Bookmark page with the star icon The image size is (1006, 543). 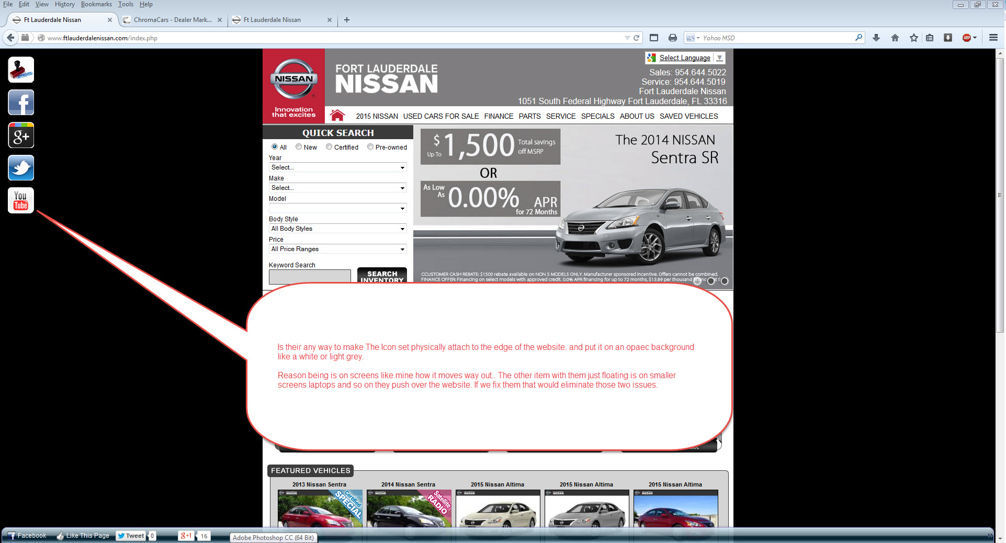[913, 38]
